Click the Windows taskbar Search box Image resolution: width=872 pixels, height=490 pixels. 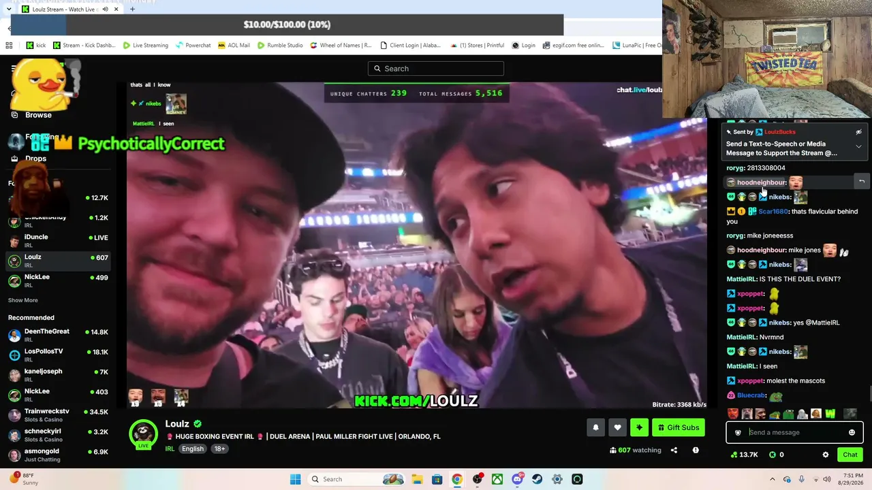tap(356, 479)
